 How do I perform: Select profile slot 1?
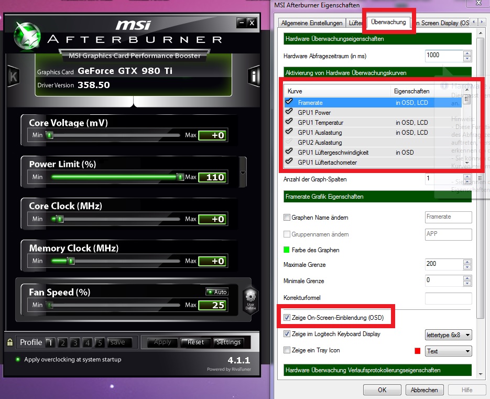pyautogui.click(x=50, y=343)
